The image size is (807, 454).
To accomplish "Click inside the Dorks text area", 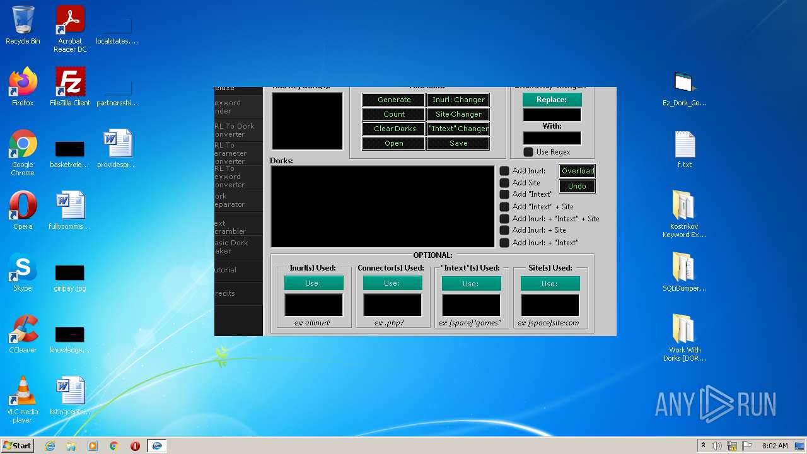I will click(383, 207).
